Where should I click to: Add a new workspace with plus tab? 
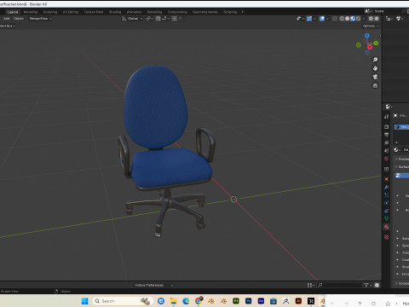point(242,12)
